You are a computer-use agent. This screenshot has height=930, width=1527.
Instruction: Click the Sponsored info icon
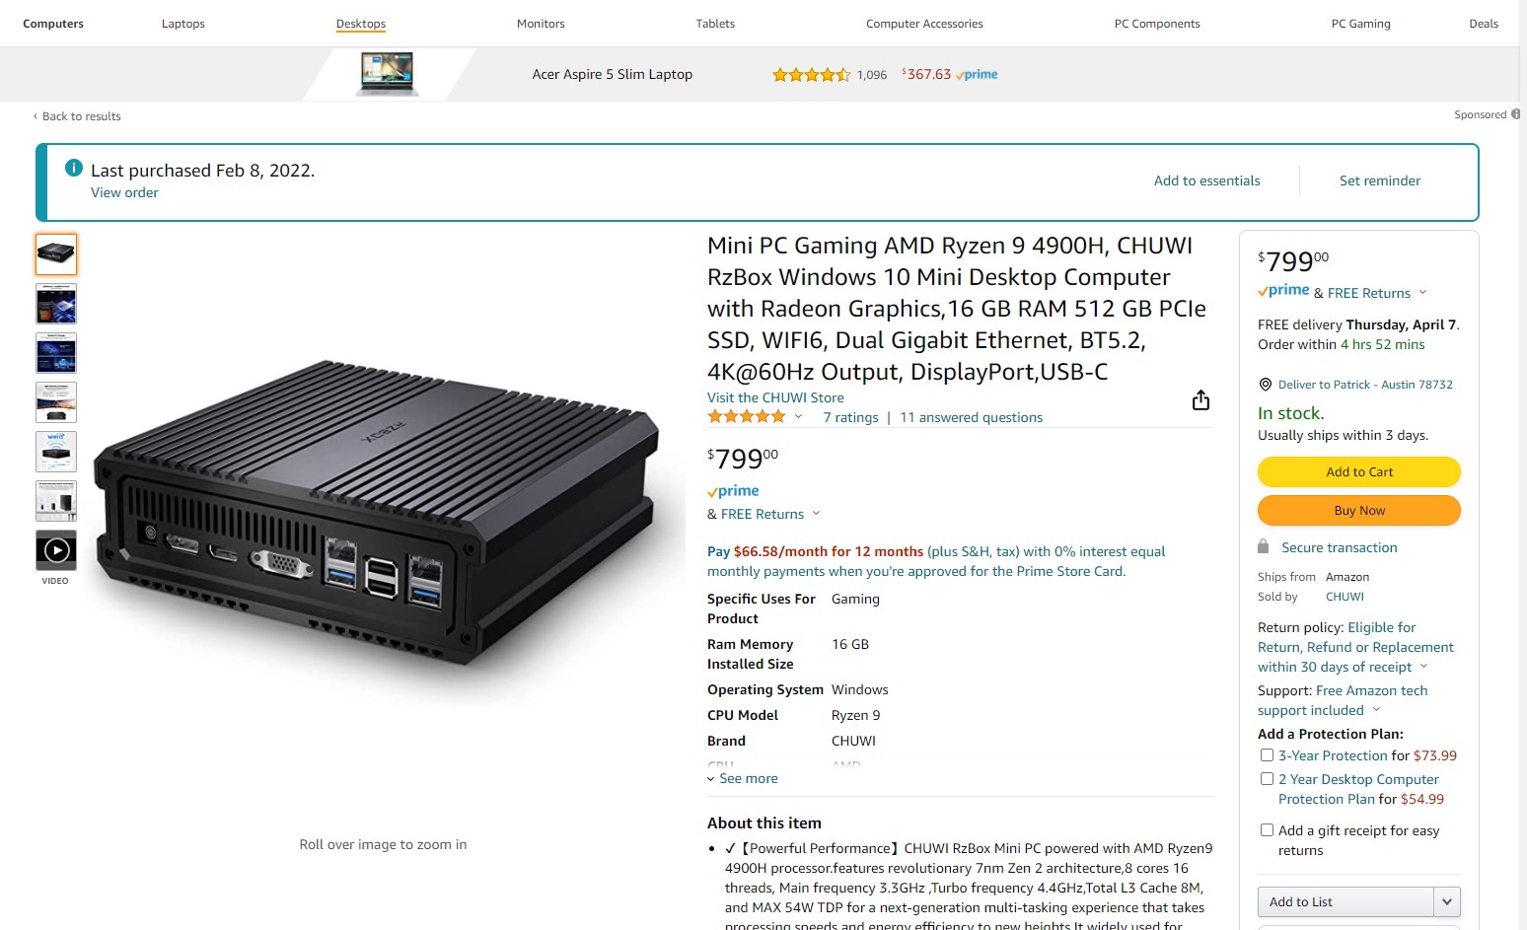coord(1516,114)
